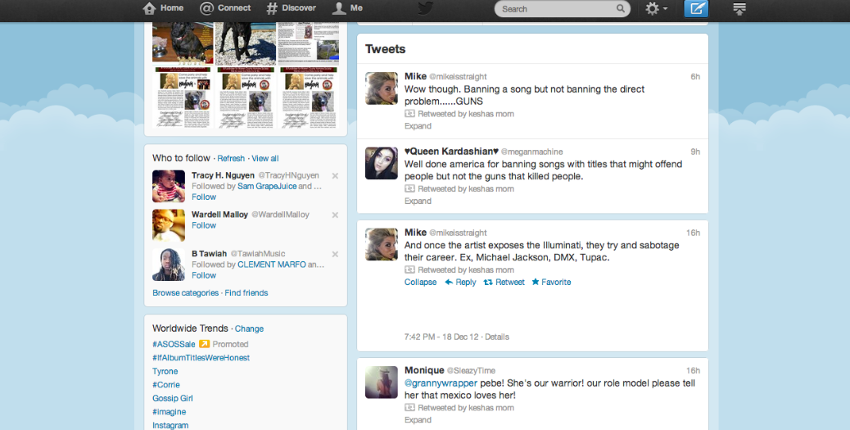Viewport: 850px width, 430px height.
Task: Open Queen Kardashian's profile avatar
Action: (381, 163)
